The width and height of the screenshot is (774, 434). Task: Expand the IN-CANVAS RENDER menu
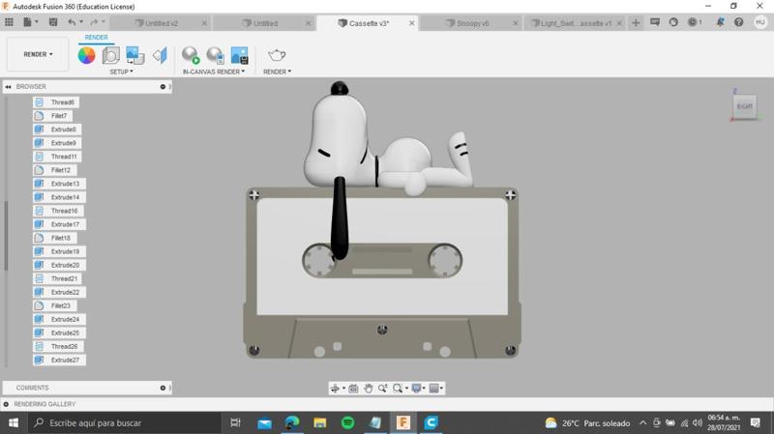point(214,72)
